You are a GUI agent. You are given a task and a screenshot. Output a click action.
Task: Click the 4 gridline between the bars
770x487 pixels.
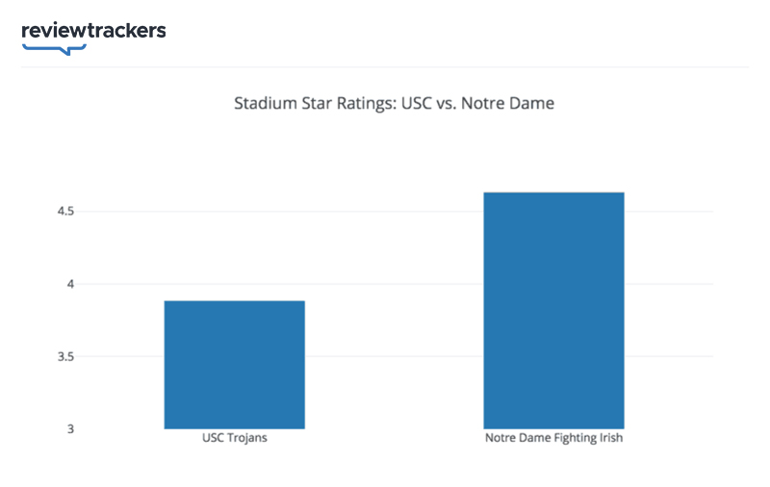395,284
